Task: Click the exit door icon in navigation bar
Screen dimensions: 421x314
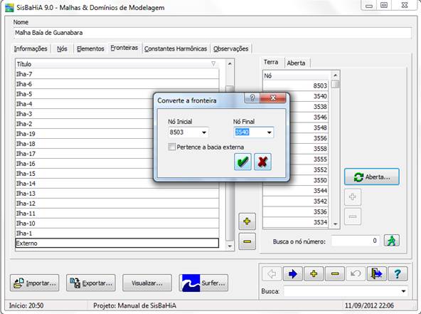Action: (377, 273)
